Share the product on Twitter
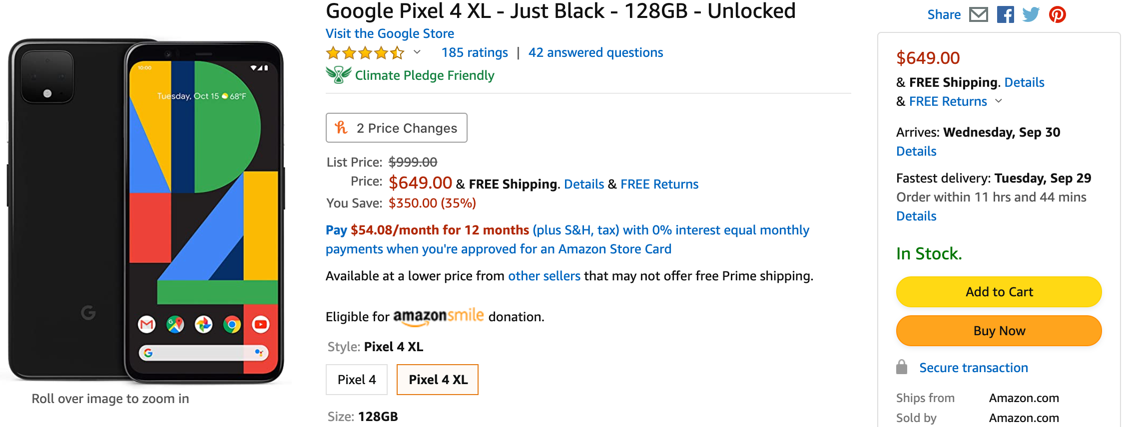The image size is (1122, 427). [x=1030, y=14]
